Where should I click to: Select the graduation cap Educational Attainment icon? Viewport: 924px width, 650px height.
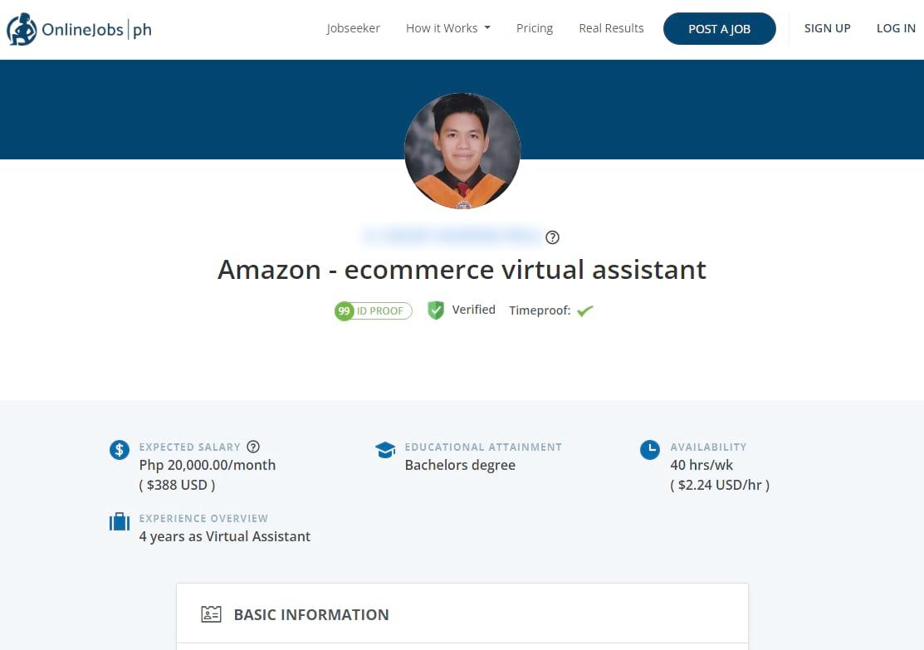384,448
